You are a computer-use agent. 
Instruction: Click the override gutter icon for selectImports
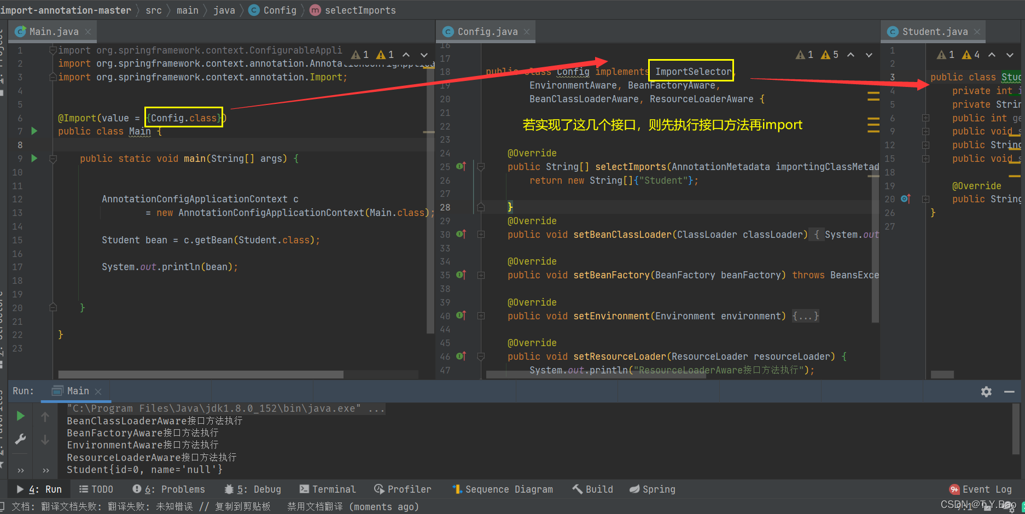pos(461,166)
